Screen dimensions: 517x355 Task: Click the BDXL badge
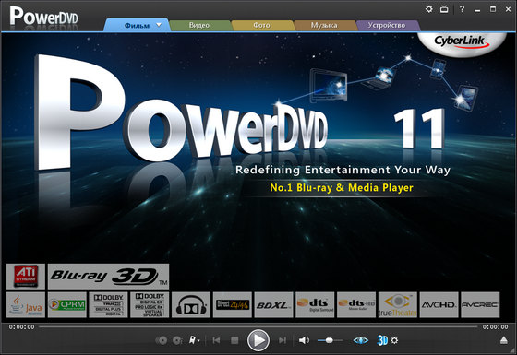tap(273, 304)
